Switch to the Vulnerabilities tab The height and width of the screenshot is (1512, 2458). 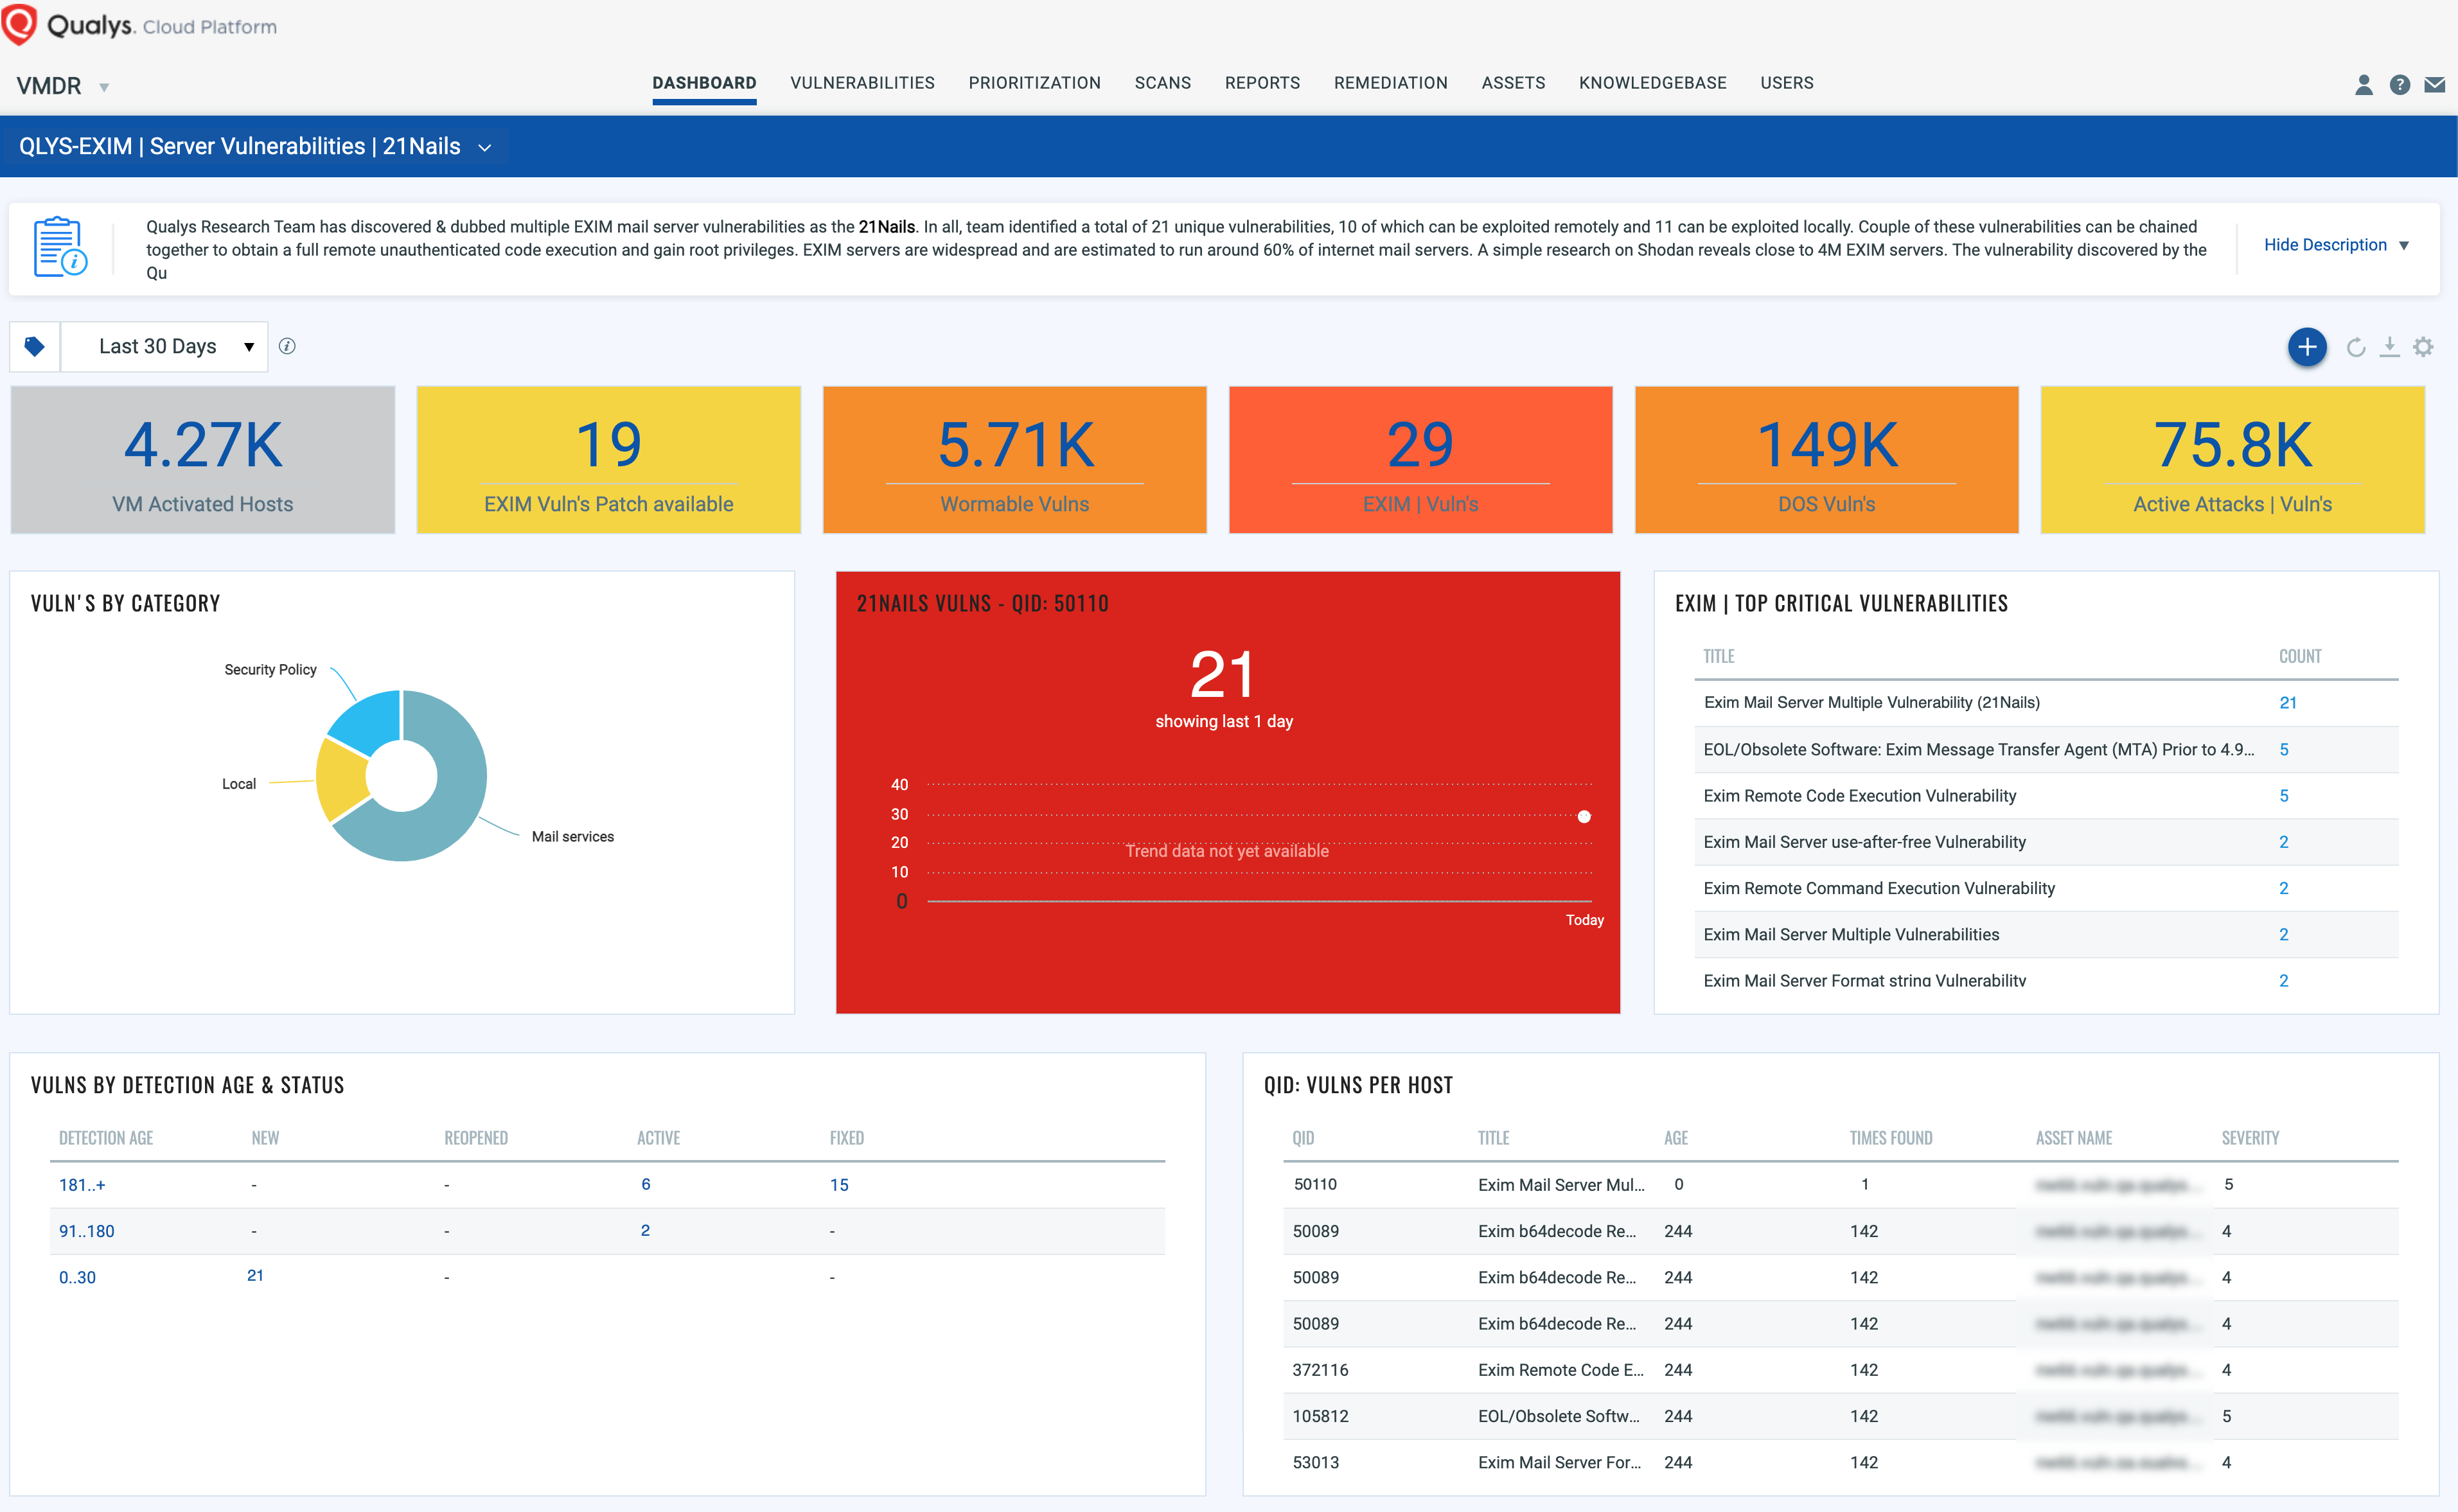pos(862,83)
